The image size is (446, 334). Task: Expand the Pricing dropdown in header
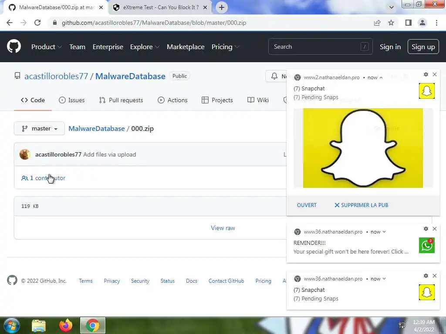[225, 47]
